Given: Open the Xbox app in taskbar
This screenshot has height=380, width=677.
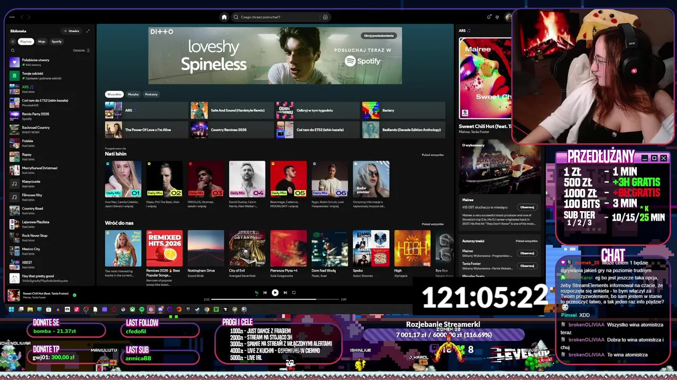Looking at the screenshot, I should tap(132, 309).
